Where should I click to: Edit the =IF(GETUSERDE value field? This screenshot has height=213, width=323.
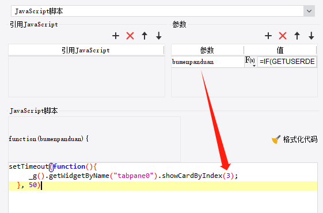(287, 62)
